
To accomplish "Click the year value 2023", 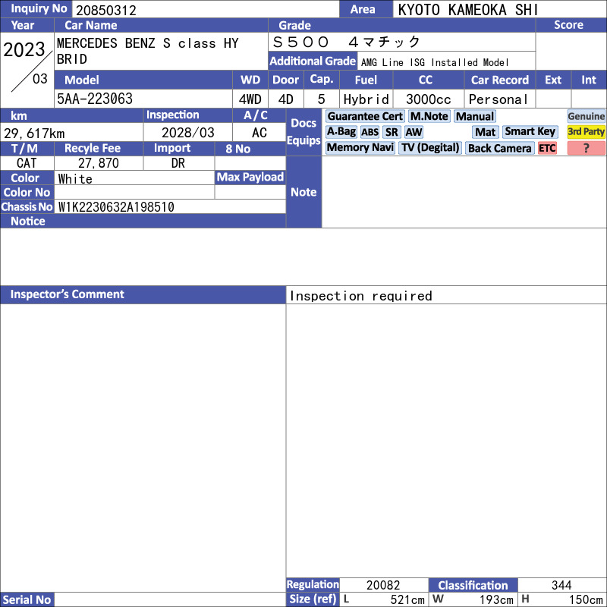I will (24, 49).
